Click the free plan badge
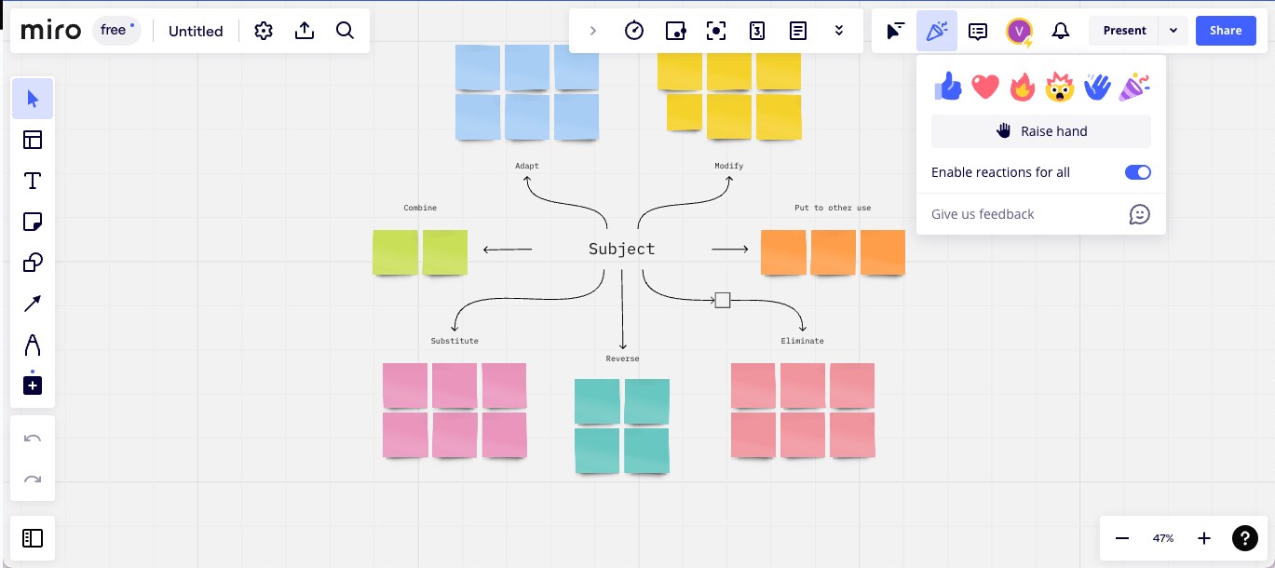 pyautogui.click(x=116, y=31)
